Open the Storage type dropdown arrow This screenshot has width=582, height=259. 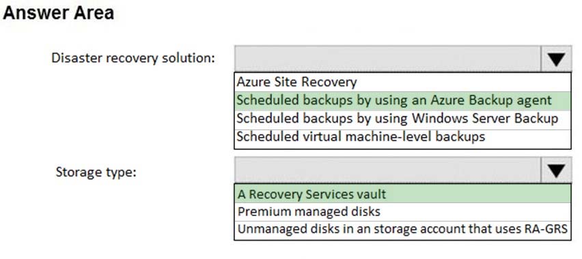(556, 170)
